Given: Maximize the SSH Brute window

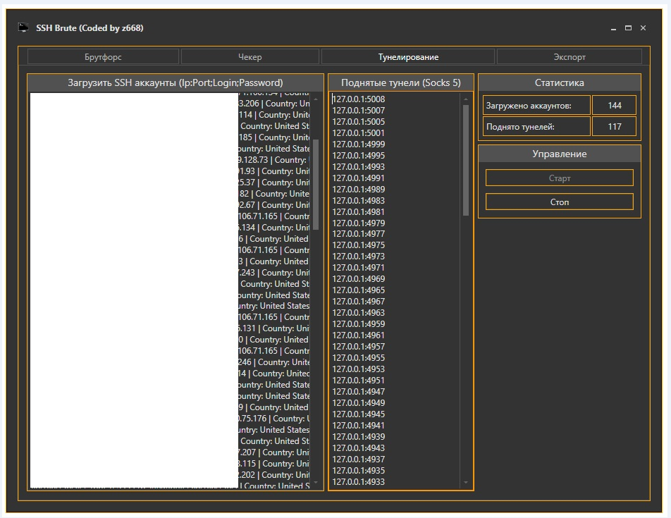Looking at the screenshot, I should point(628,28).
